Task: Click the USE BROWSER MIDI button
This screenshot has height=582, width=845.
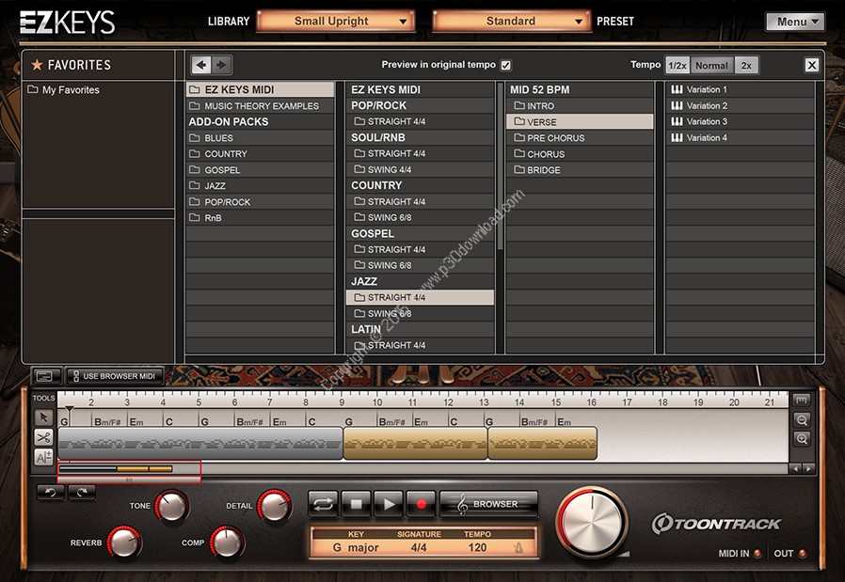Action: pos(114,376)
